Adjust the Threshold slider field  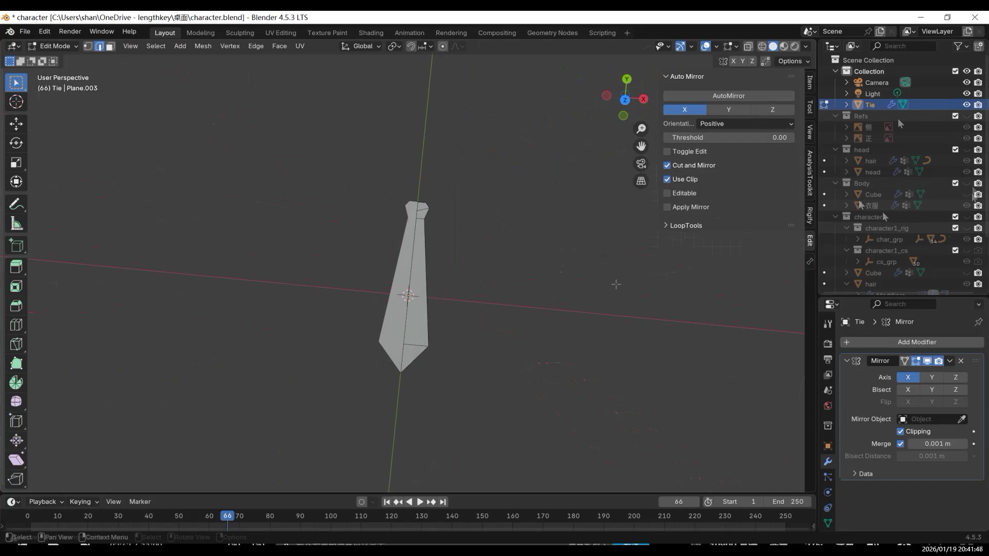tap(728, 137)
